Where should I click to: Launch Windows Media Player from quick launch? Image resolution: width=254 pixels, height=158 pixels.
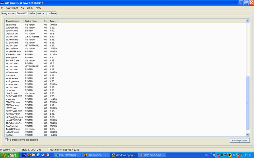48,155
